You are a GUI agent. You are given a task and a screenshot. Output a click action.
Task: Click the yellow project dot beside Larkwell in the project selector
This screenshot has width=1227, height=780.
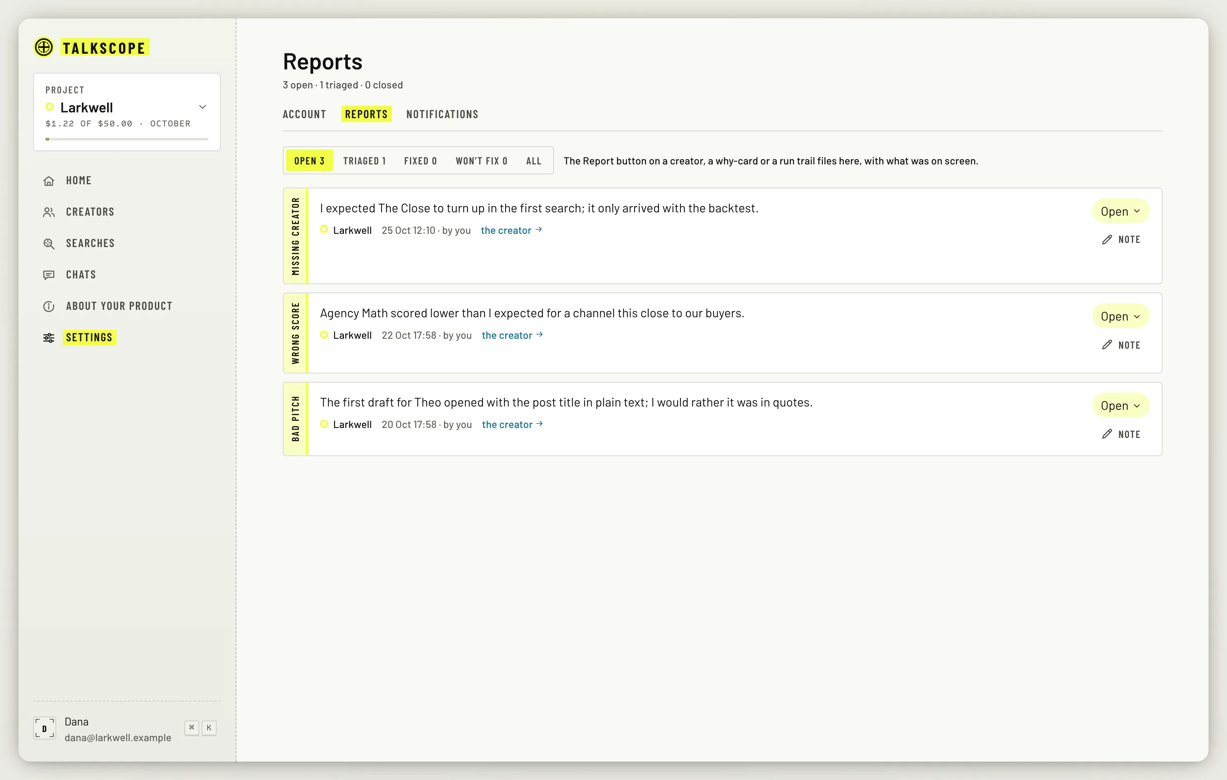[50, 107]
